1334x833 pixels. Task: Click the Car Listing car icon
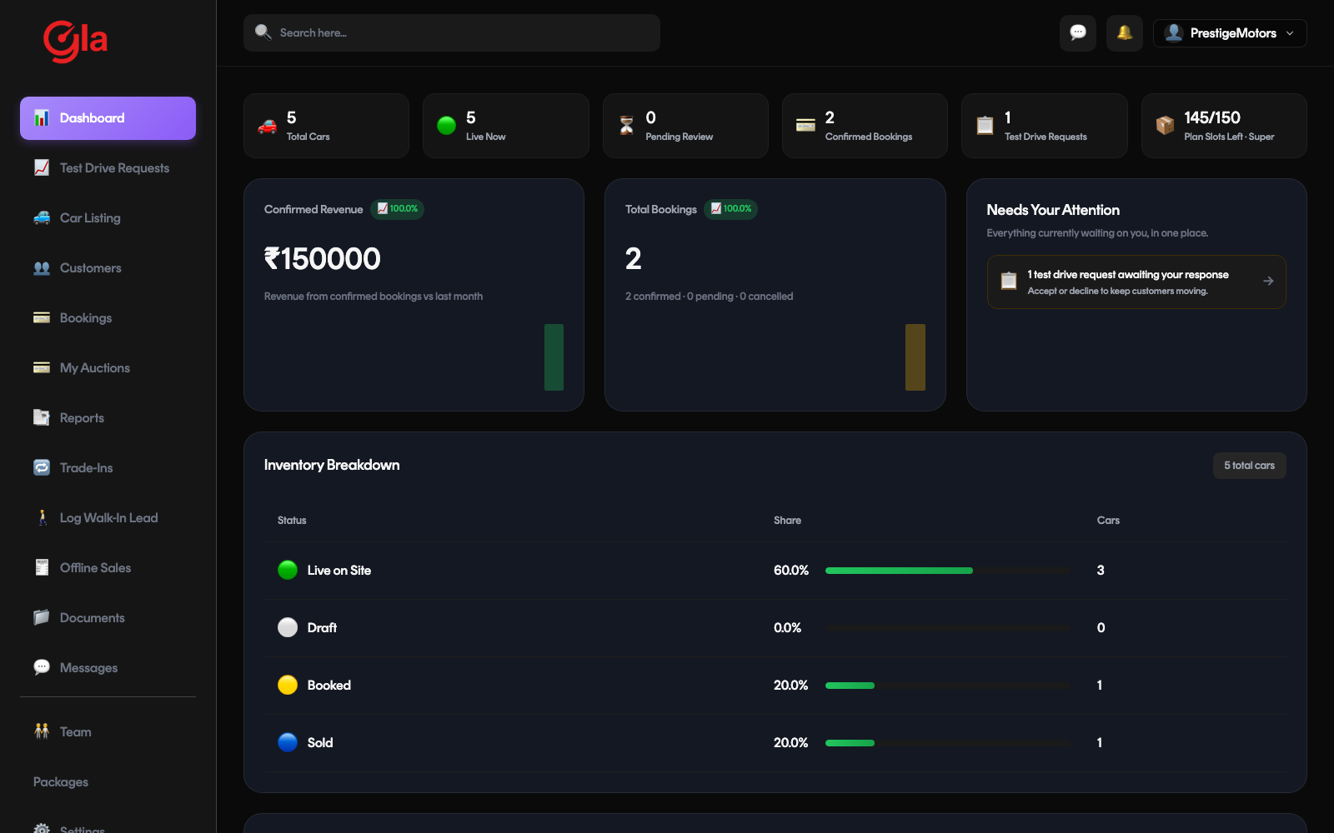point(42,218)
